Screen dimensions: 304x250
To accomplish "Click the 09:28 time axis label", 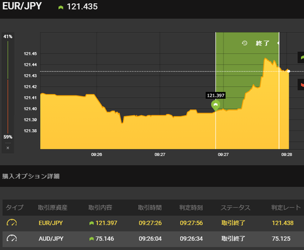I will pos(287,154).
